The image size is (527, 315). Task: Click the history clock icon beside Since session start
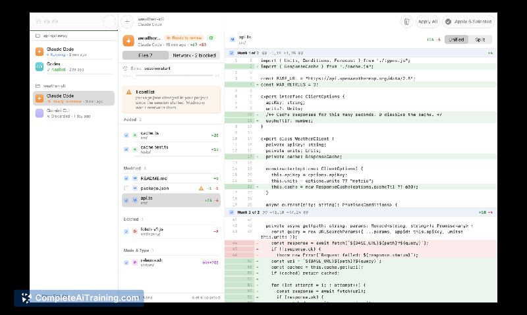(x=125, y=69)
